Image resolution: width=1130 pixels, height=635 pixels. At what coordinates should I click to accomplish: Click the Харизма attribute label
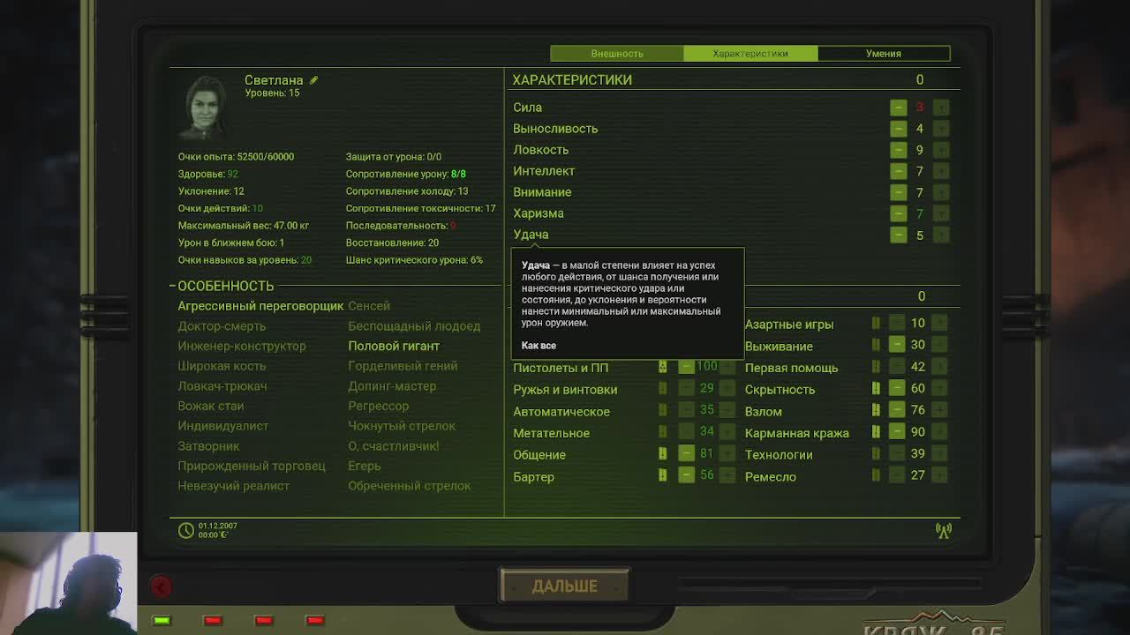click(x=539, y=213)
